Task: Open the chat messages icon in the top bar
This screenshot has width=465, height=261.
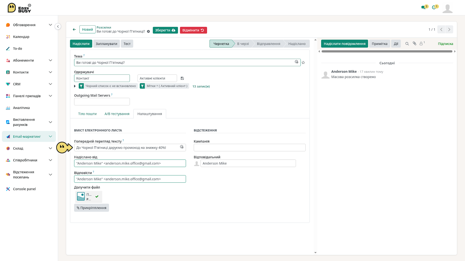Action: (x=424, y=7)
